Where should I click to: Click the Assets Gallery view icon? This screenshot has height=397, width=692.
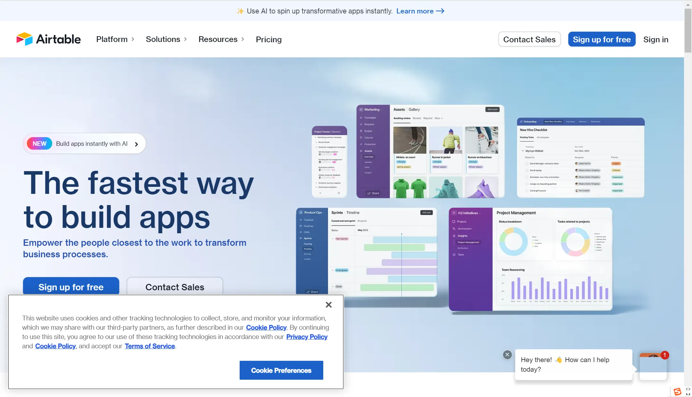pyautogui.click(x=363, y=151)
